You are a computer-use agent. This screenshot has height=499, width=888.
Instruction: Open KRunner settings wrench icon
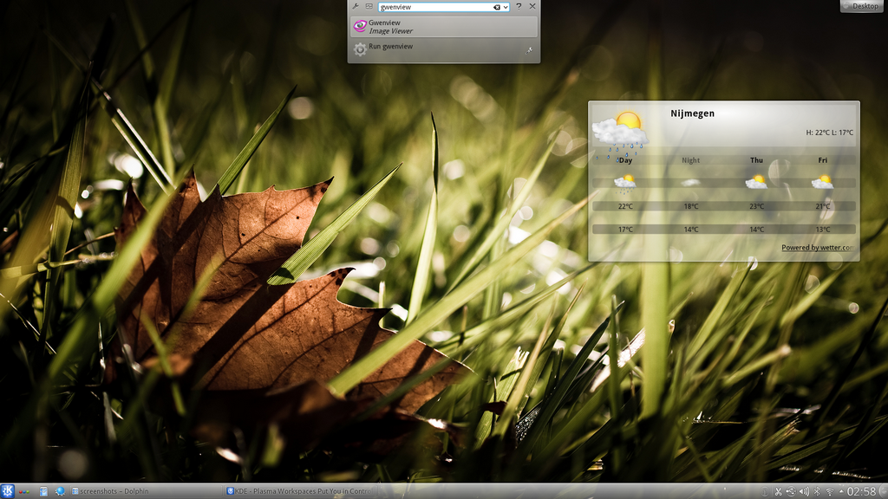pos(356,6)
